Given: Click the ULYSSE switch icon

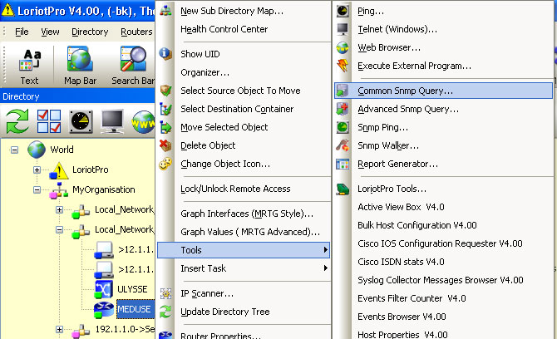Looking at the screenshot, I should click(x=104, y=289).
